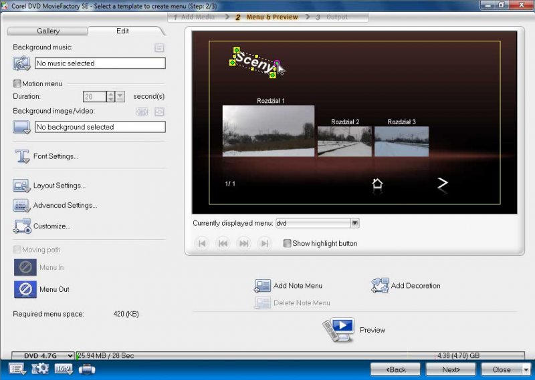Select the Edit tab
Screen dimensions: 535x380
[122, 31]
